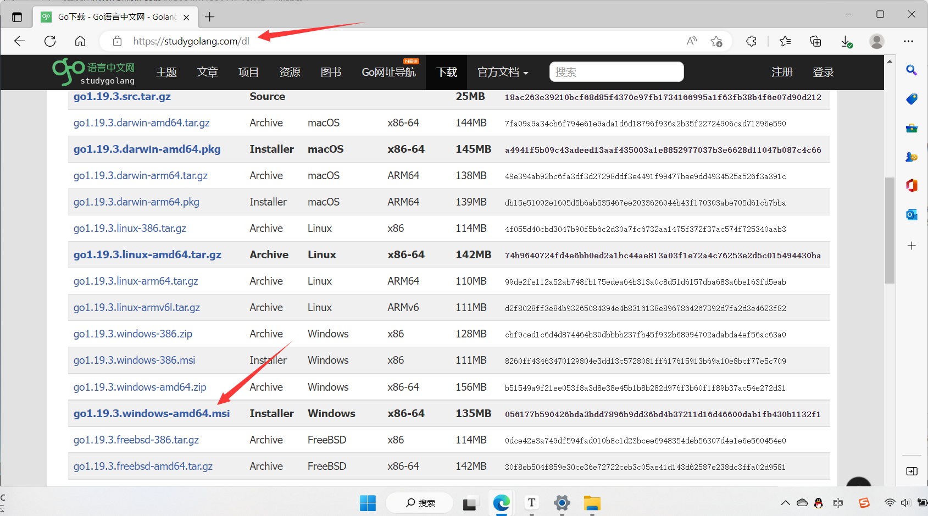Open the Collections icon in toolbar
The width and height of the screenshot is (928, 516).
(x=815, y=41)
